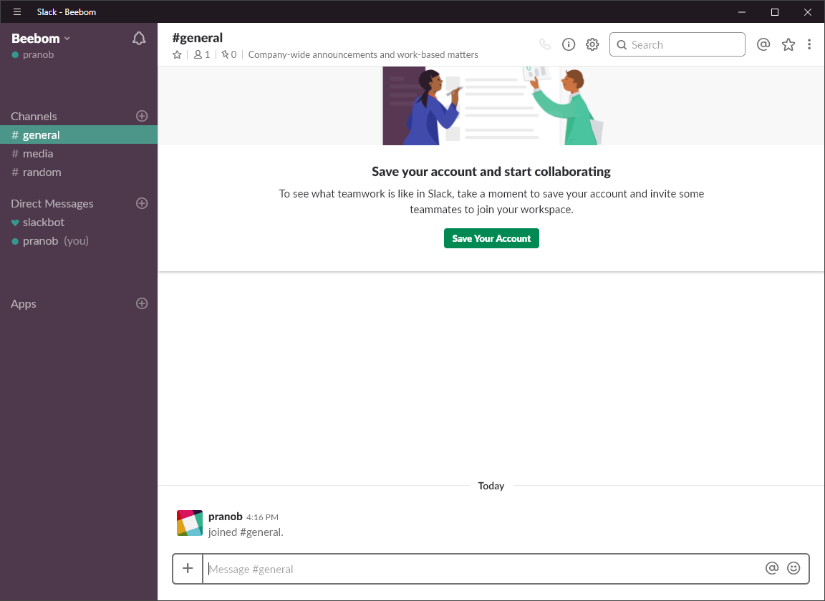Show channel details with the info icon
Image resolution: width=825 pixels, height=601 pixels.
pyautogui.click(x=568, y=44)
